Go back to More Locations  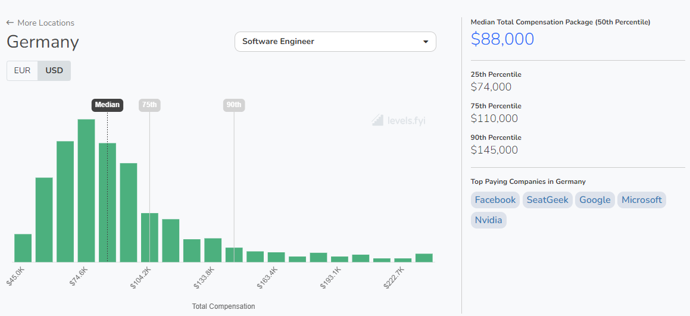(x=46, y=23)
